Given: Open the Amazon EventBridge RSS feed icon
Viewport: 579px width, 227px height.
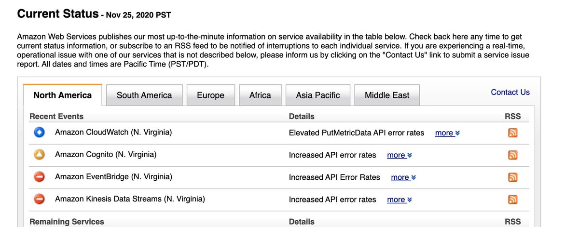Looking at the screenshot, I should point(513,177).
